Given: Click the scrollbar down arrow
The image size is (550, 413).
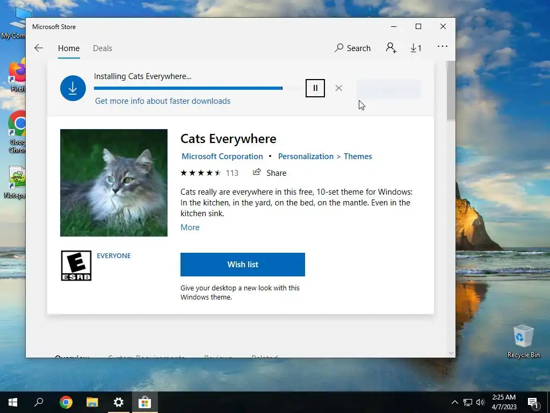Looking at the screenshot, I should pos(451,353).
